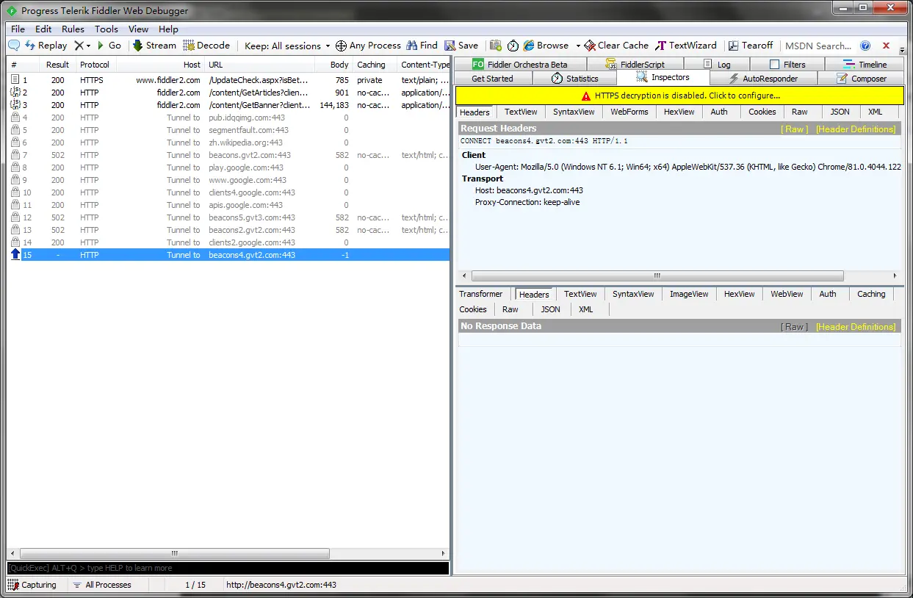
Task: Switch to the Timeline tab
Action: [865, 65]
